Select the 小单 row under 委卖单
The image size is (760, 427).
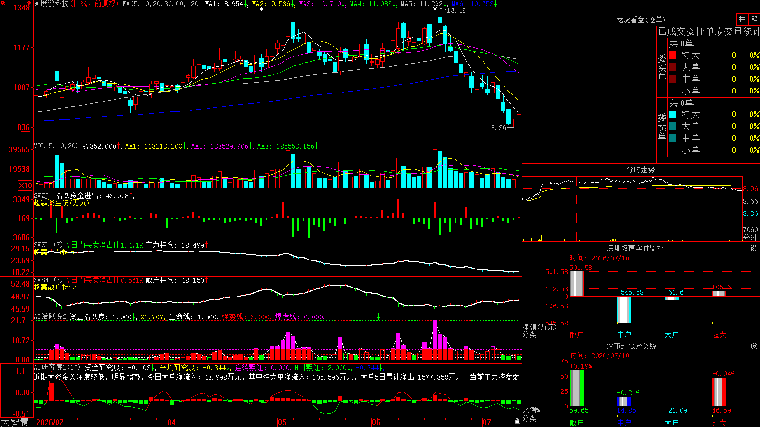[714, 150]
